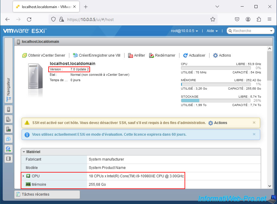Open the Host icon in sidebar
Image resolution: width=277 pixels, height=204 pixels.
coord(8,109)
